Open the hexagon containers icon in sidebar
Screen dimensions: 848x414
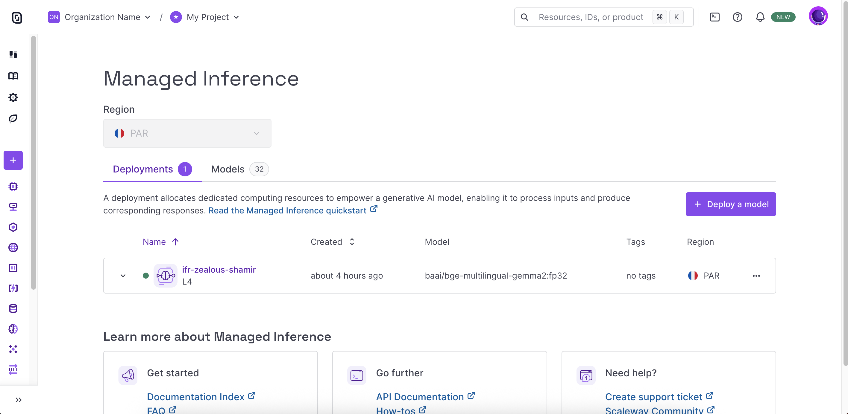[x=13, y=227]
